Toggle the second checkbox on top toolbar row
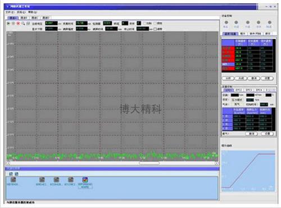 tap(155, 24)
